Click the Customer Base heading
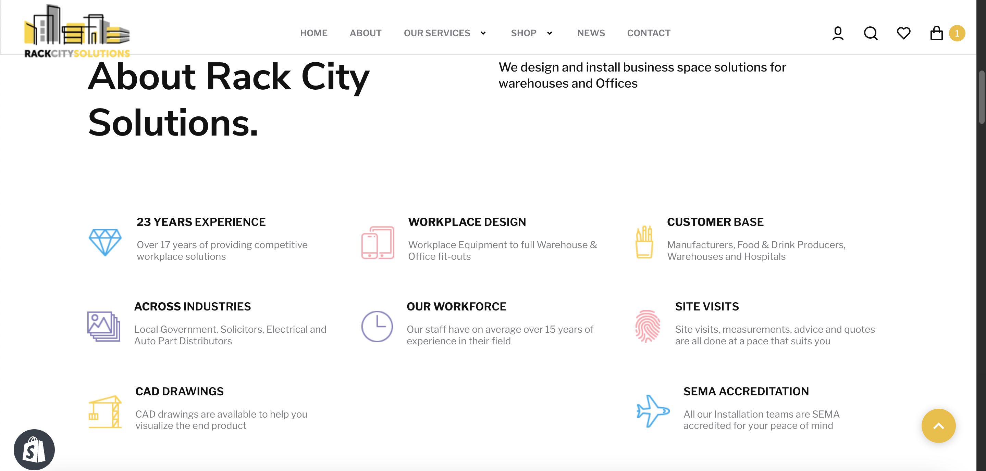 click(715, 222)
